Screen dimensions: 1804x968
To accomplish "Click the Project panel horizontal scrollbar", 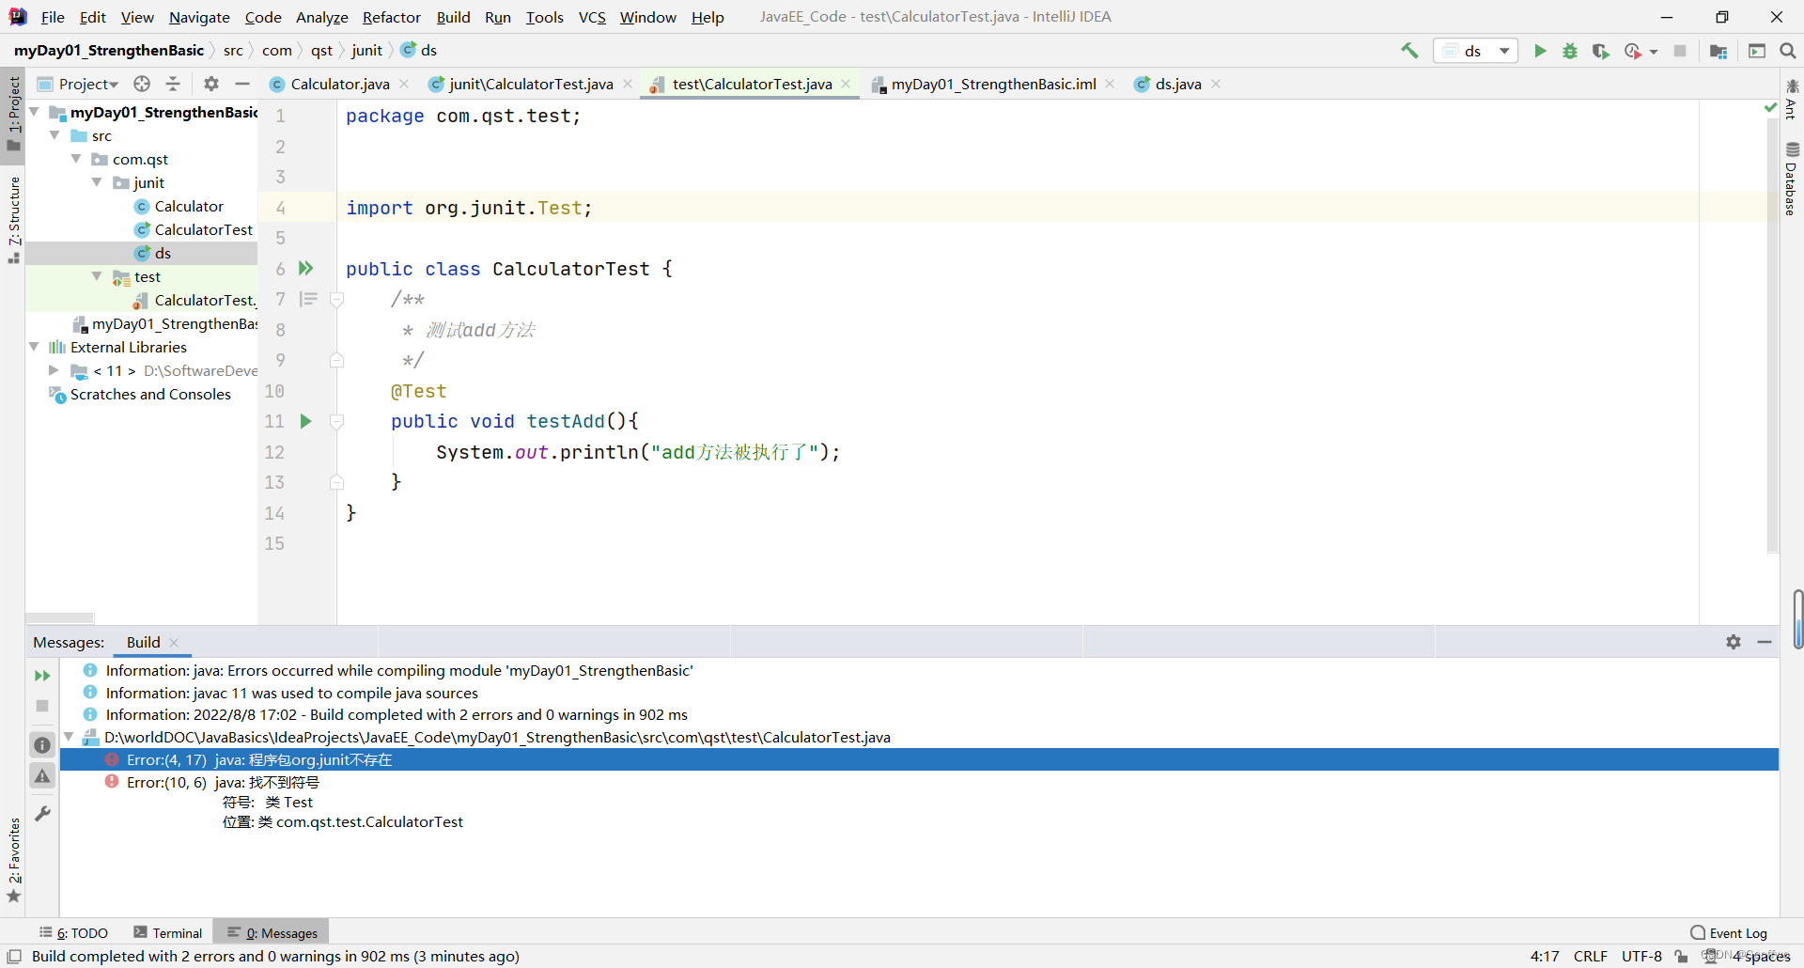I will point(60,618).
